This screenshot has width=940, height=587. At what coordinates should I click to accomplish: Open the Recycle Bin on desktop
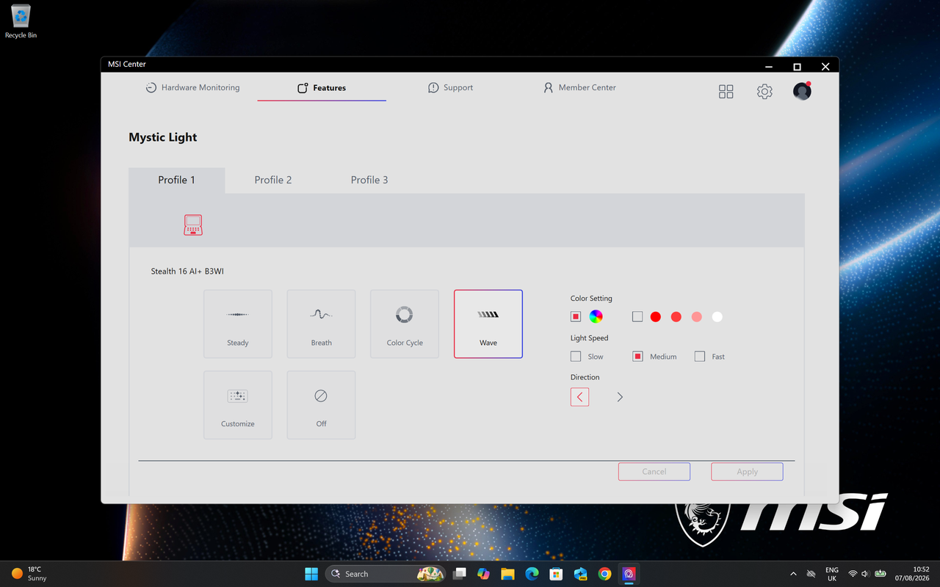(21, 21)
